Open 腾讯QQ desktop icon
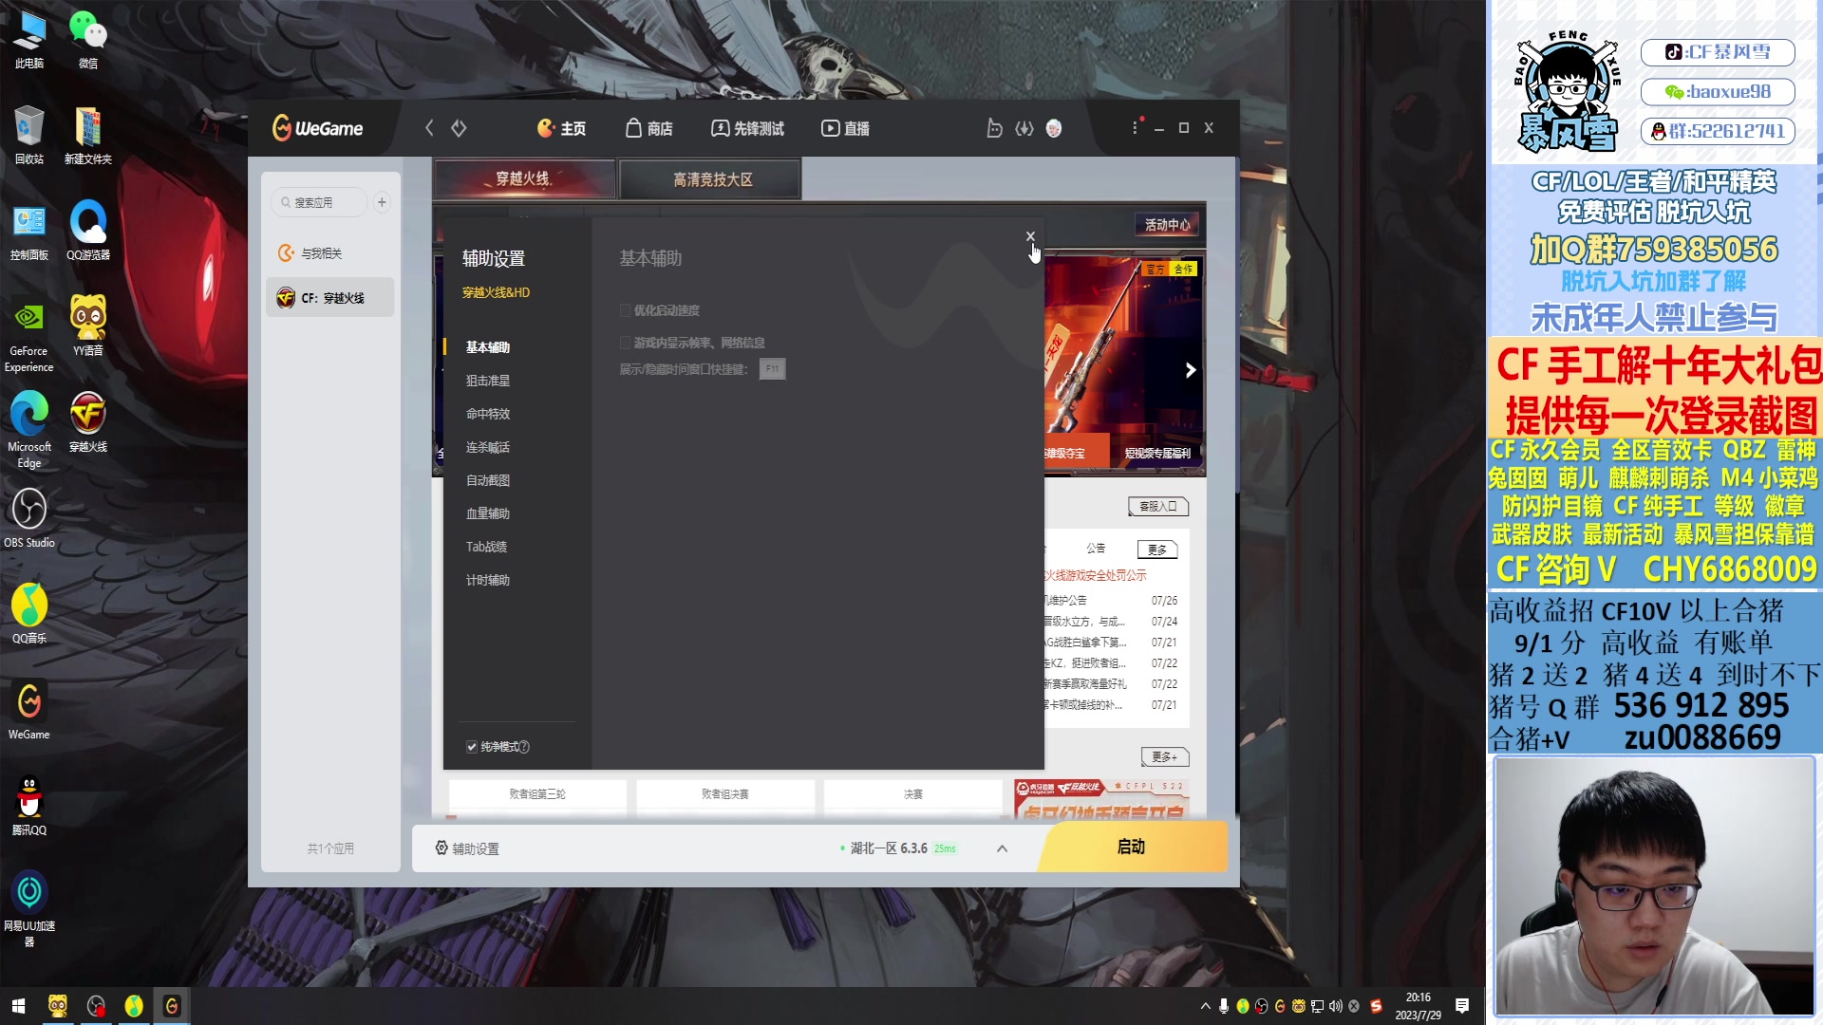 29,806
